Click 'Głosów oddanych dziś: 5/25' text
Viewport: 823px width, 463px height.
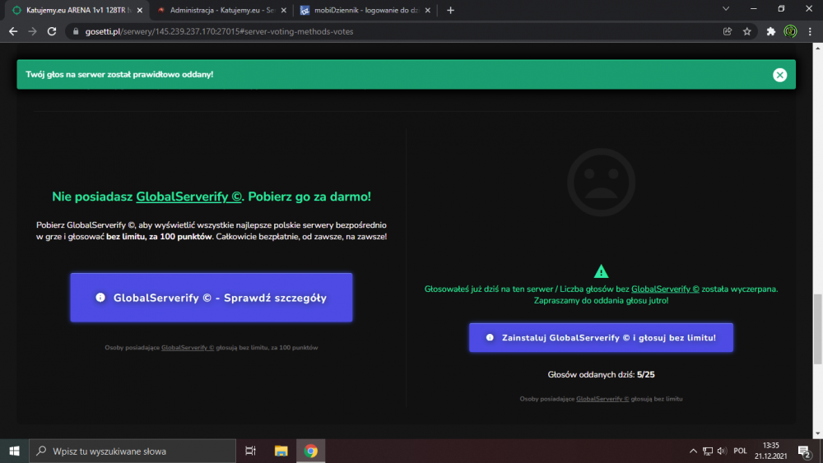pyautogui.click(x=601, y=374)
